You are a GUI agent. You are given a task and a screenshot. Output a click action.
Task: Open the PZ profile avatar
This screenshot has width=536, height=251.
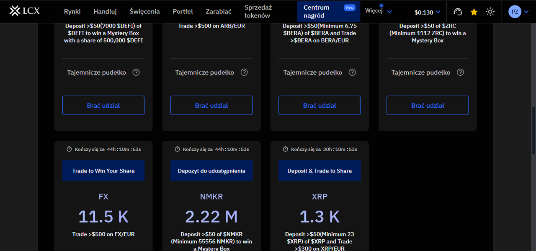point(515,12)
